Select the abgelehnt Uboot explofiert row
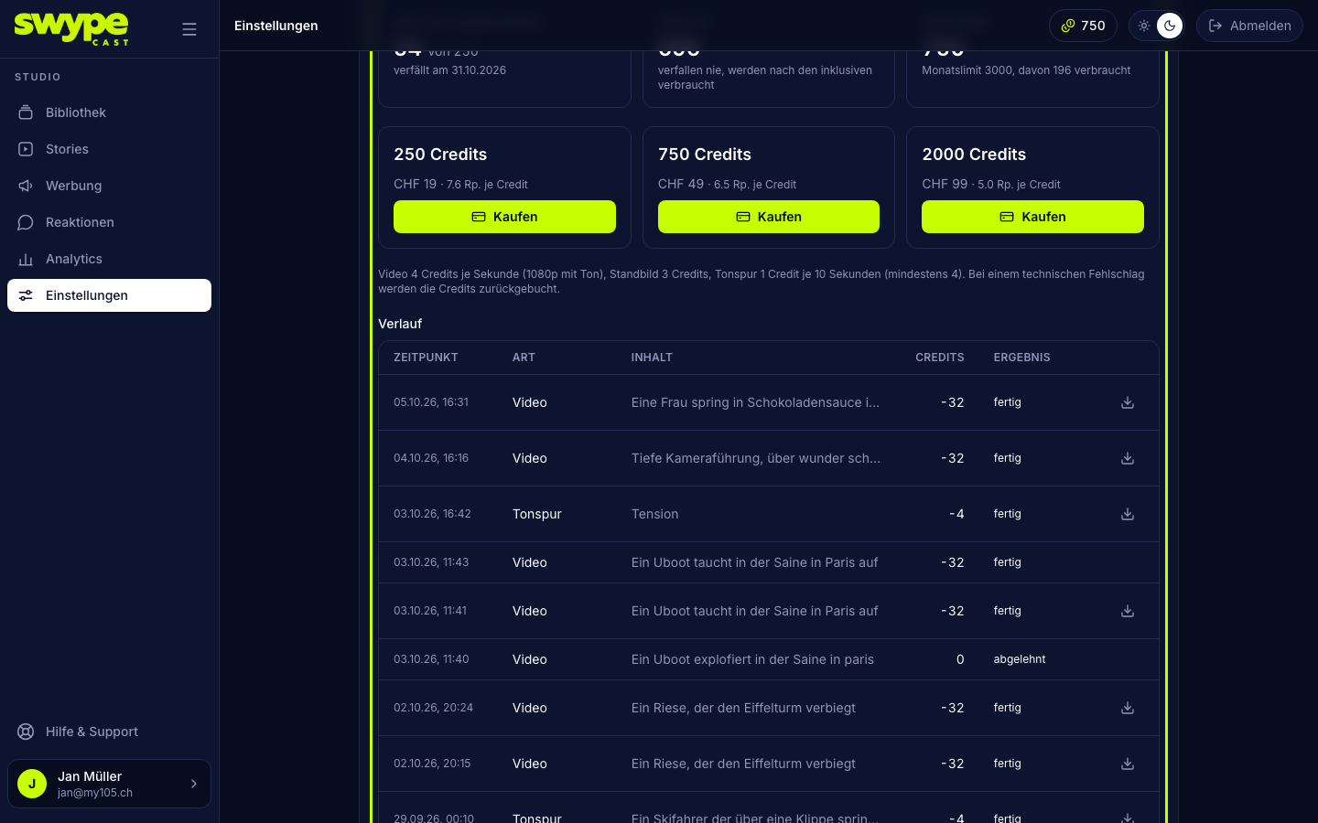The image size is (1318, 823). 769,659
